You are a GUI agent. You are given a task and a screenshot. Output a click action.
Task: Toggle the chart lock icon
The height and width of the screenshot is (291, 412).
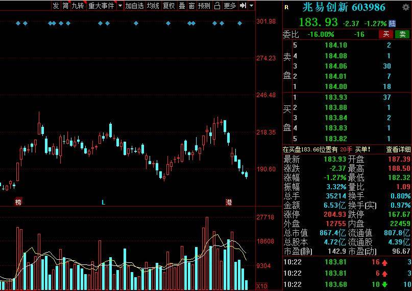pos(217,6)
